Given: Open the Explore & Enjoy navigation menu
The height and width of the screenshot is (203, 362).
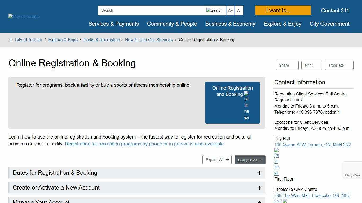Looking at the screenshot, I should point(282,24).
